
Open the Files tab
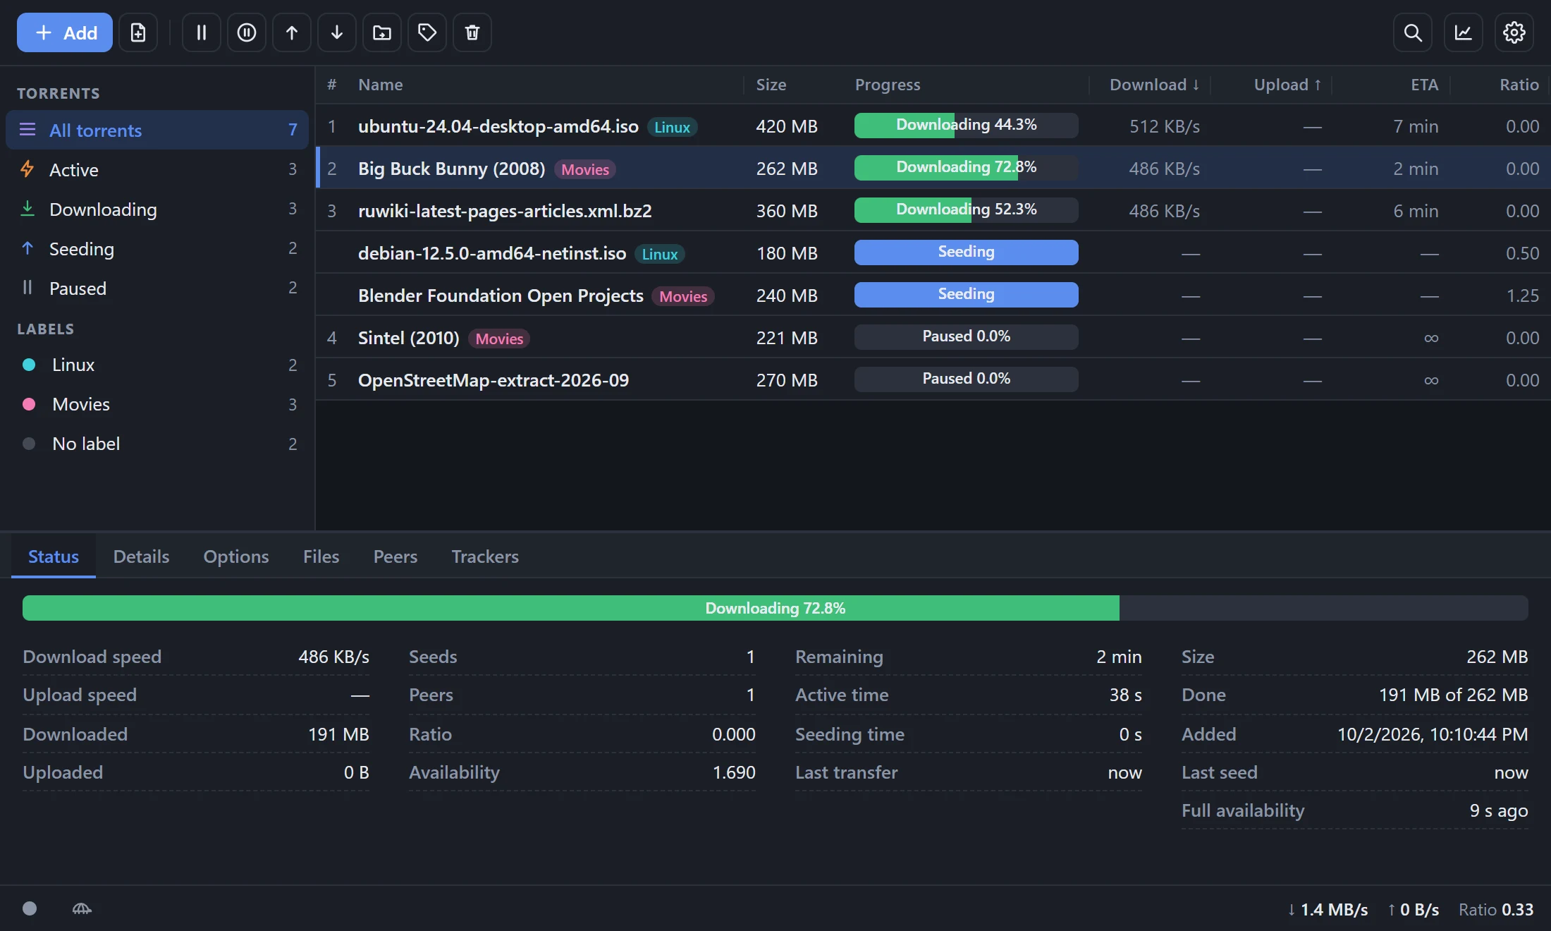pos(321,556)
